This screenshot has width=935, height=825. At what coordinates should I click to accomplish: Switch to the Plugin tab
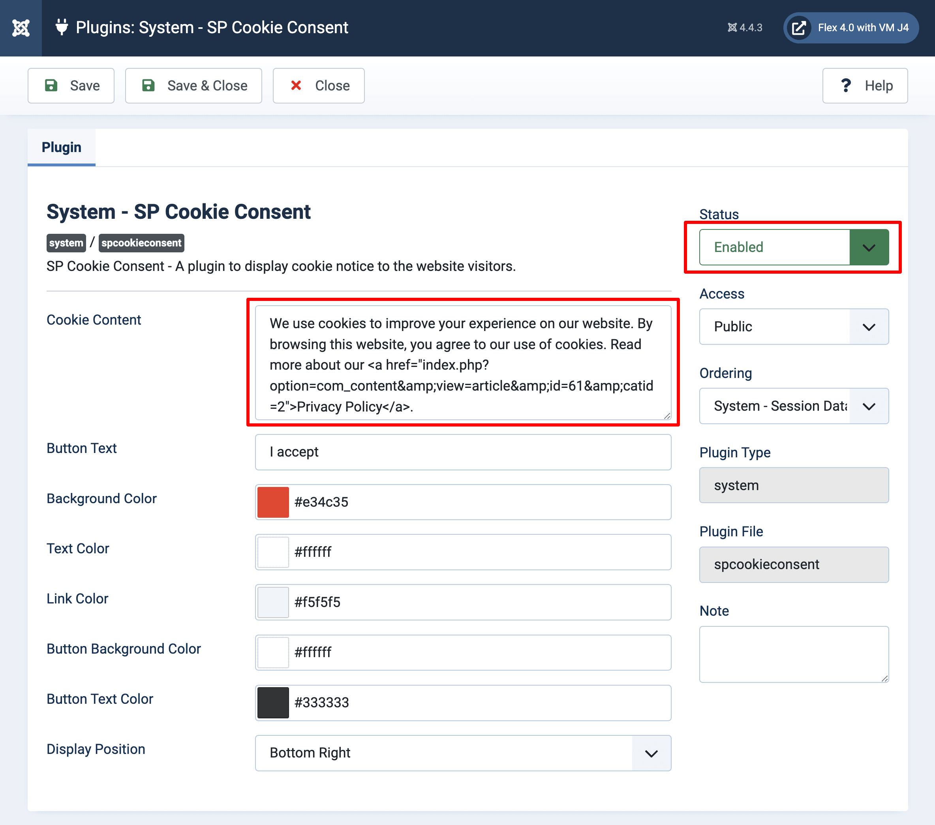pyautogui.click(x=61, y=147)
